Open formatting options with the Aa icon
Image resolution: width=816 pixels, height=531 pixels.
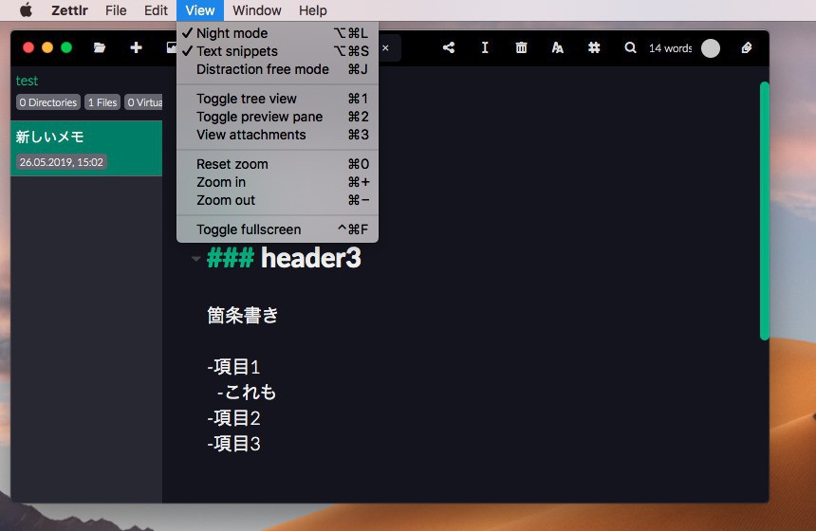pyautogui.click(x=557, y=47)
